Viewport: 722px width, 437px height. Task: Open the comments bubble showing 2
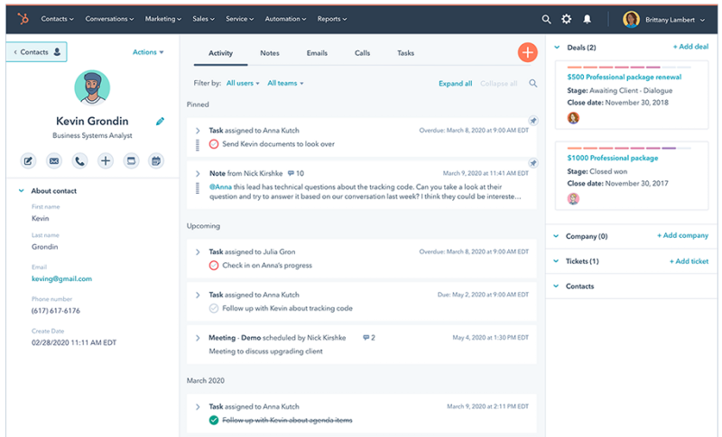(369, 338)
